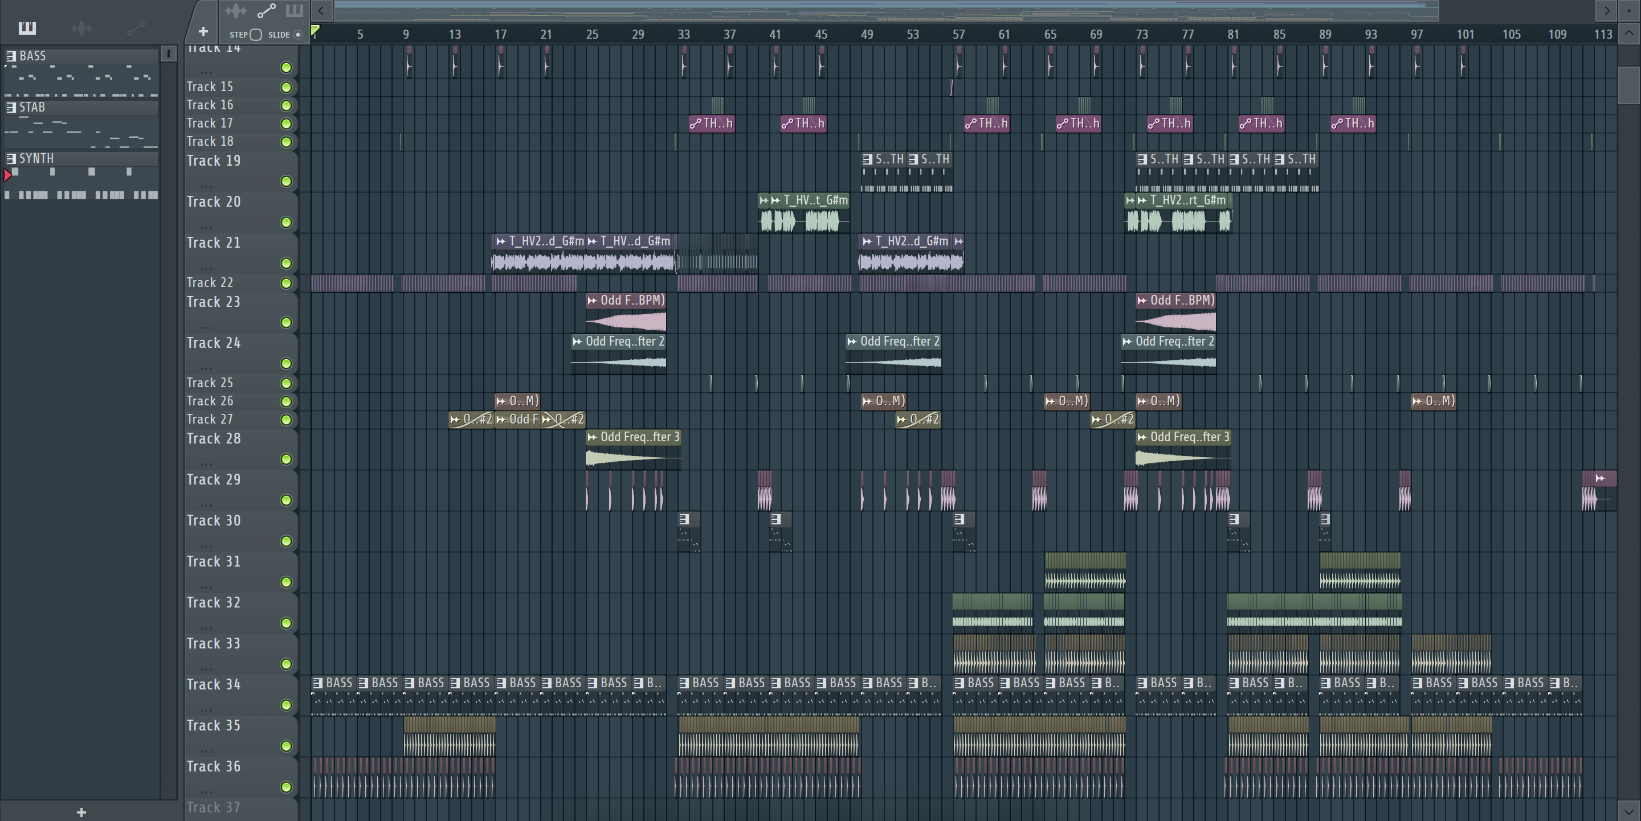Click the scroll-down arrow on the vertical scrollbar
This screenshot has height=821, width=1641.
click(x=1628, y=811)
